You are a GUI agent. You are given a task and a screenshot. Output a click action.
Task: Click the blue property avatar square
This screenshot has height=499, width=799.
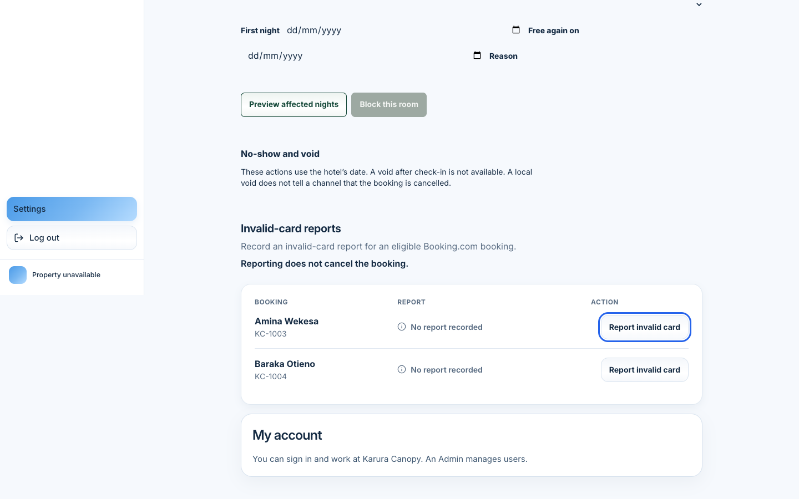[18, 275]
